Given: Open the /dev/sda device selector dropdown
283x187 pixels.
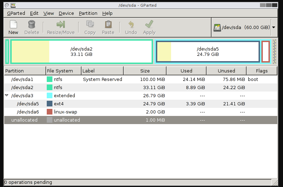Looking at the screenshot, I should click(x=274, y=27).
